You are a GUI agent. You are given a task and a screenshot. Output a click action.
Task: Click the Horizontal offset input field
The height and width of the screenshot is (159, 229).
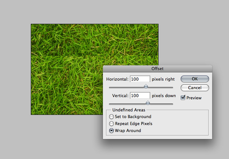(140, 79)
